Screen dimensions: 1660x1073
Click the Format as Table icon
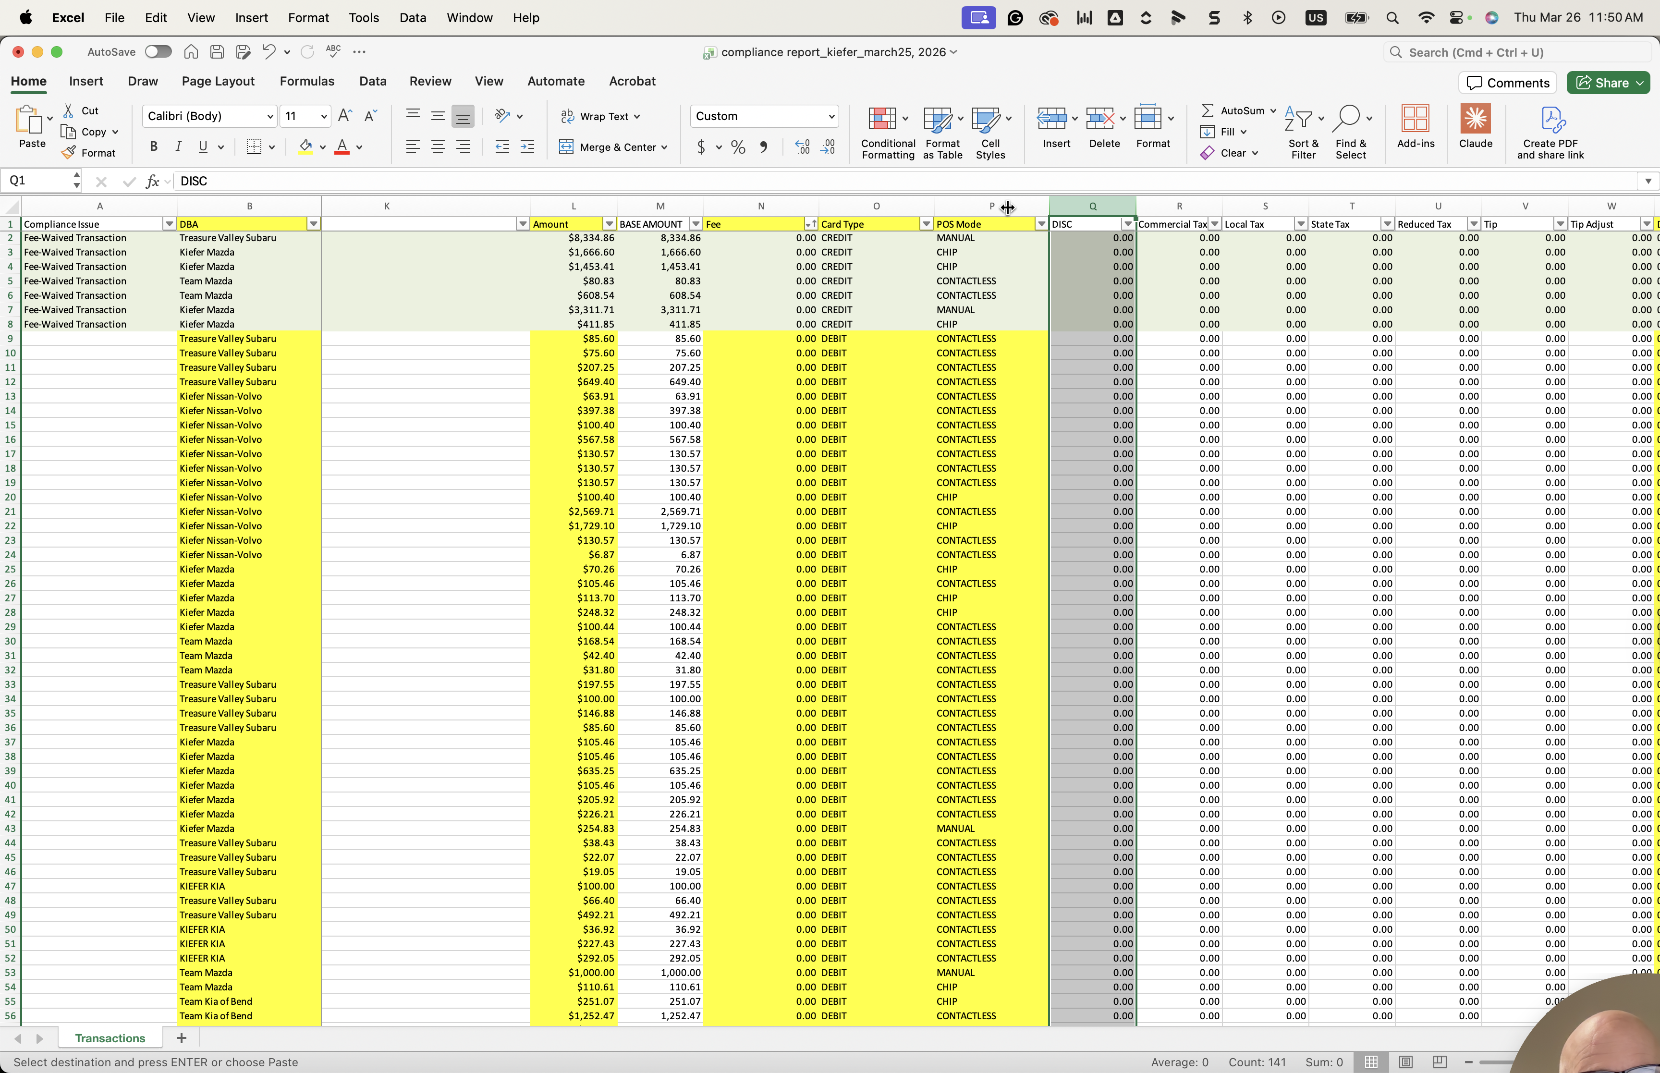click(x=938, y=119)
